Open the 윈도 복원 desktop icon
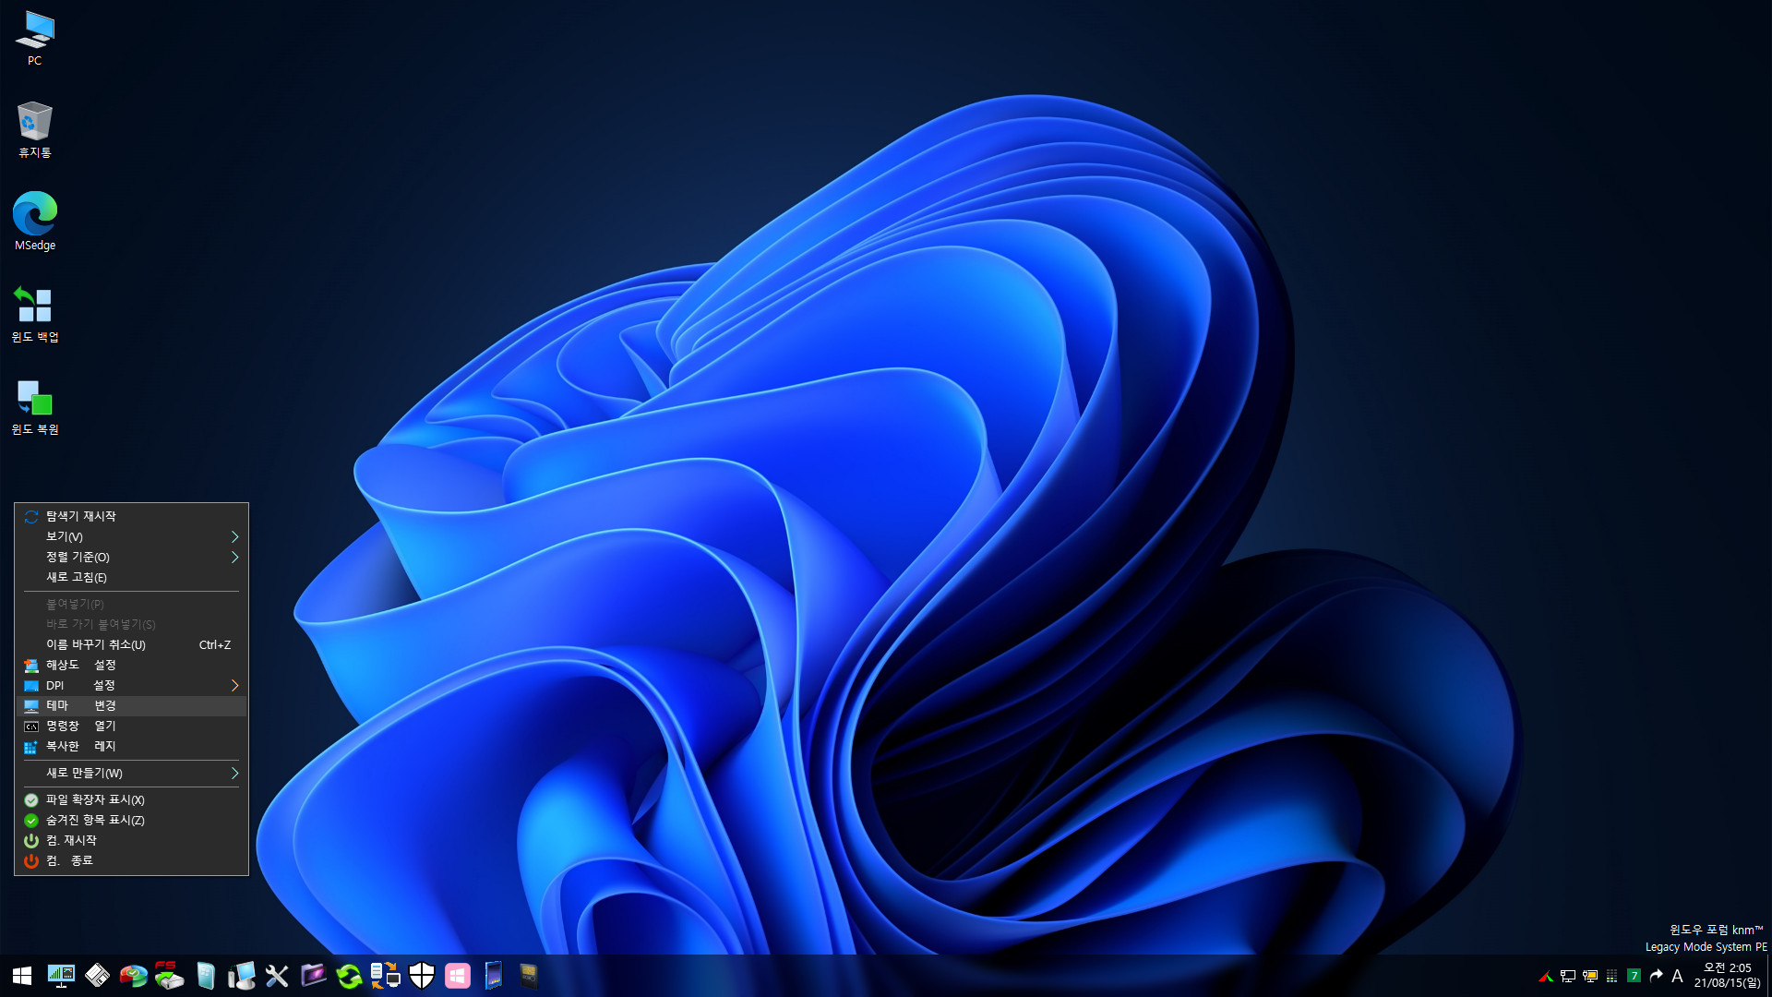1772x997 pixels. coord(35,406)
